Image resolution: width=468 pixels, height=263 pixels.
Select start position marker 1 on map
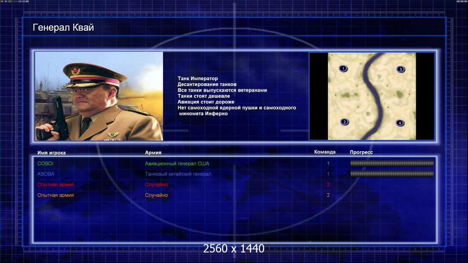pyautogui.click(x=343, y=69)
